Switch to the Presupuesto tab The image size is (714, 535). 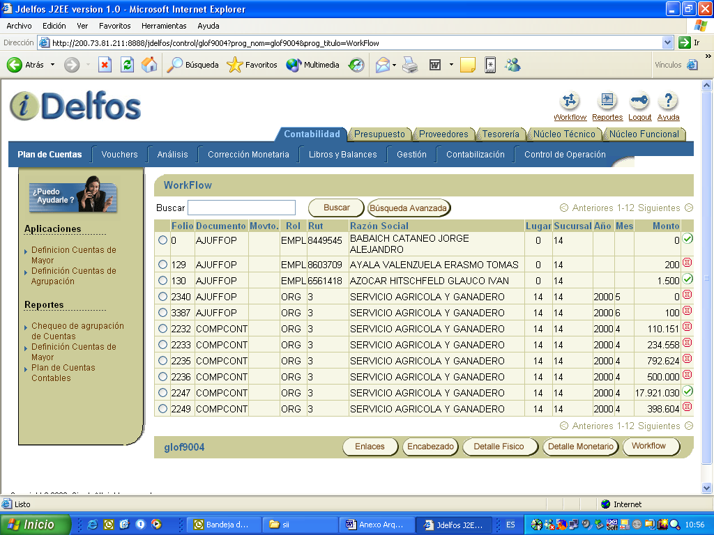[x=379, y=134]
